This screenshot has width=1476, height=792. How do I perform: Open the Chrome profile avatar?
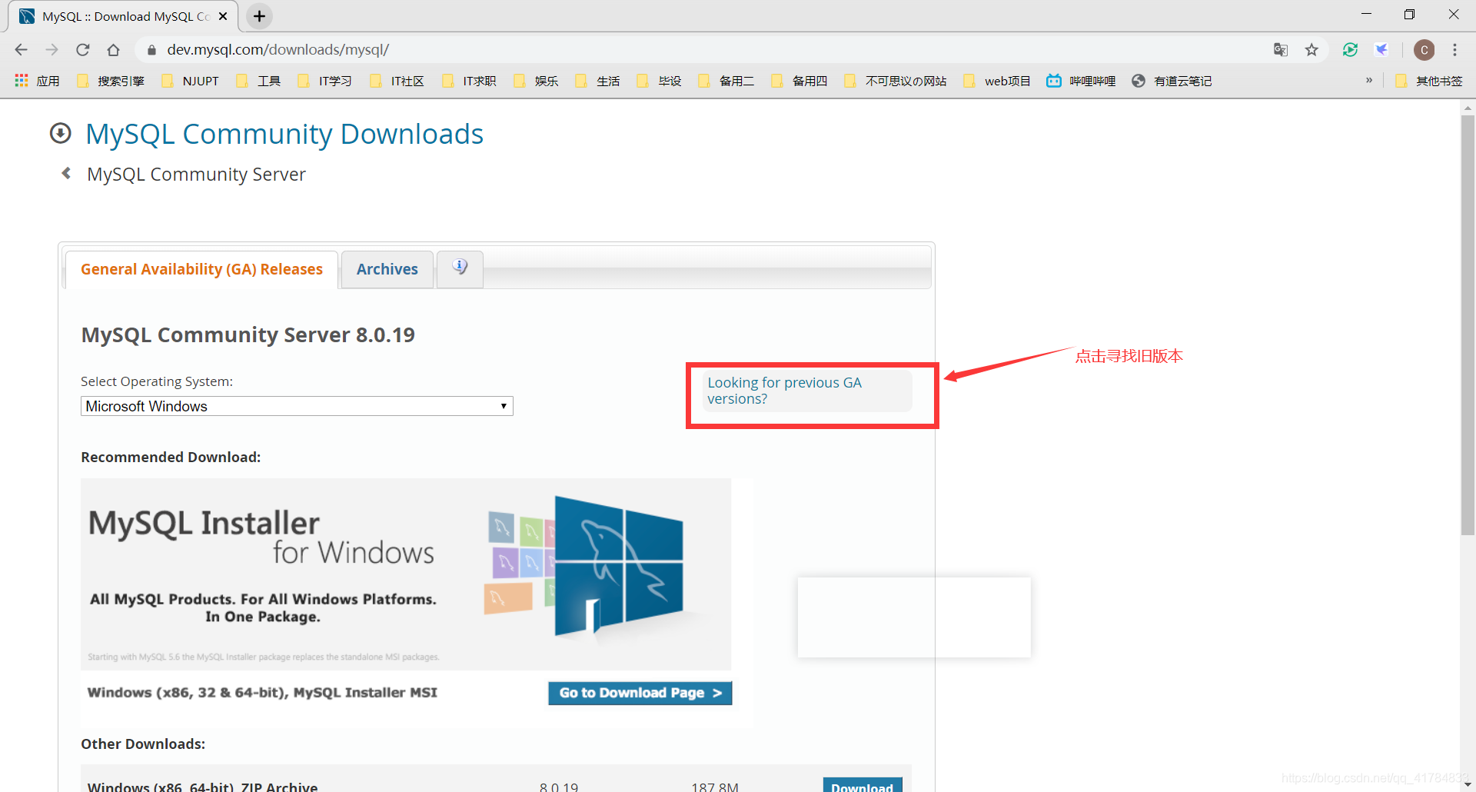1424,50
